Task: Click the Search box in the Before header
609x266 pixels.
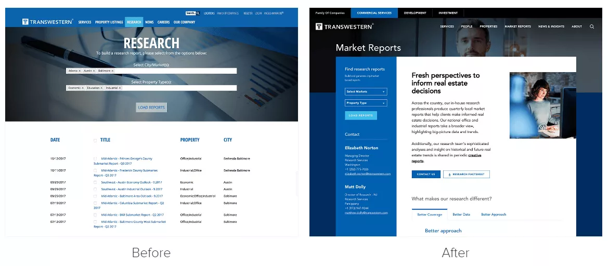Action: (191, 13)
